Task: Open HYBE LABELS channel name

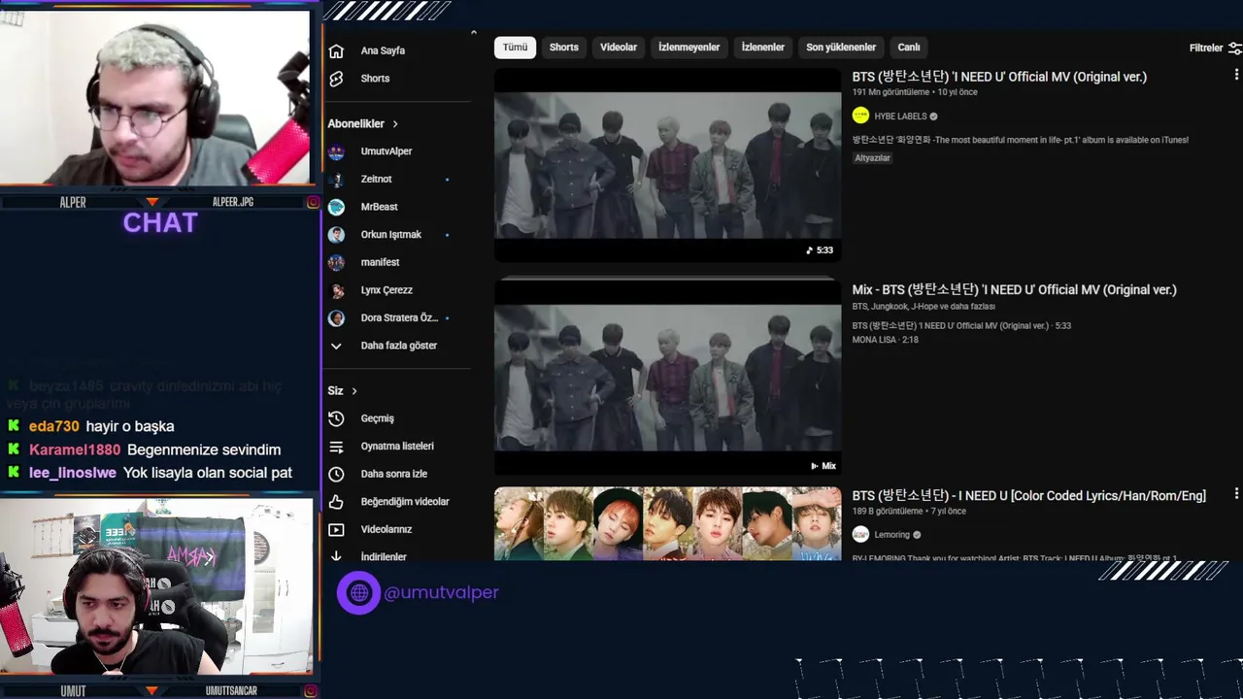Action: coord(900,116)
